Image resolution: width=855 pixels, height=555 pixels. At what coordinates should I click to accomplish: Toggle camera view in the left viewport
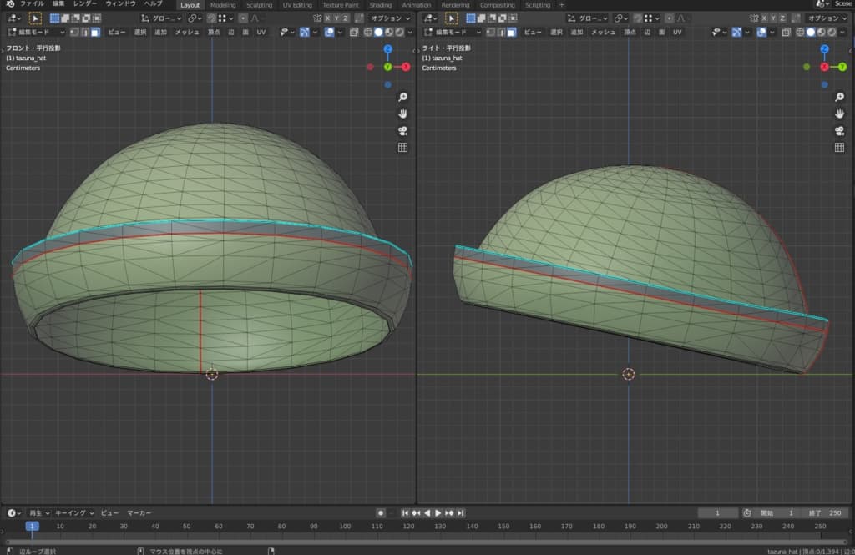click(x=402, y=130)
